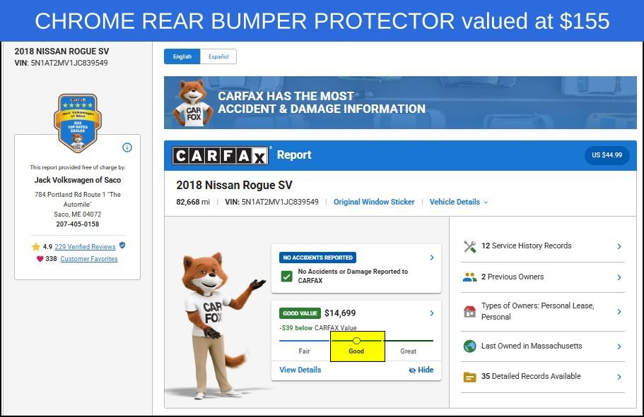Click the US $44.99 price button
The height and width of the screenshot is (417, 644).
(607, 155)
